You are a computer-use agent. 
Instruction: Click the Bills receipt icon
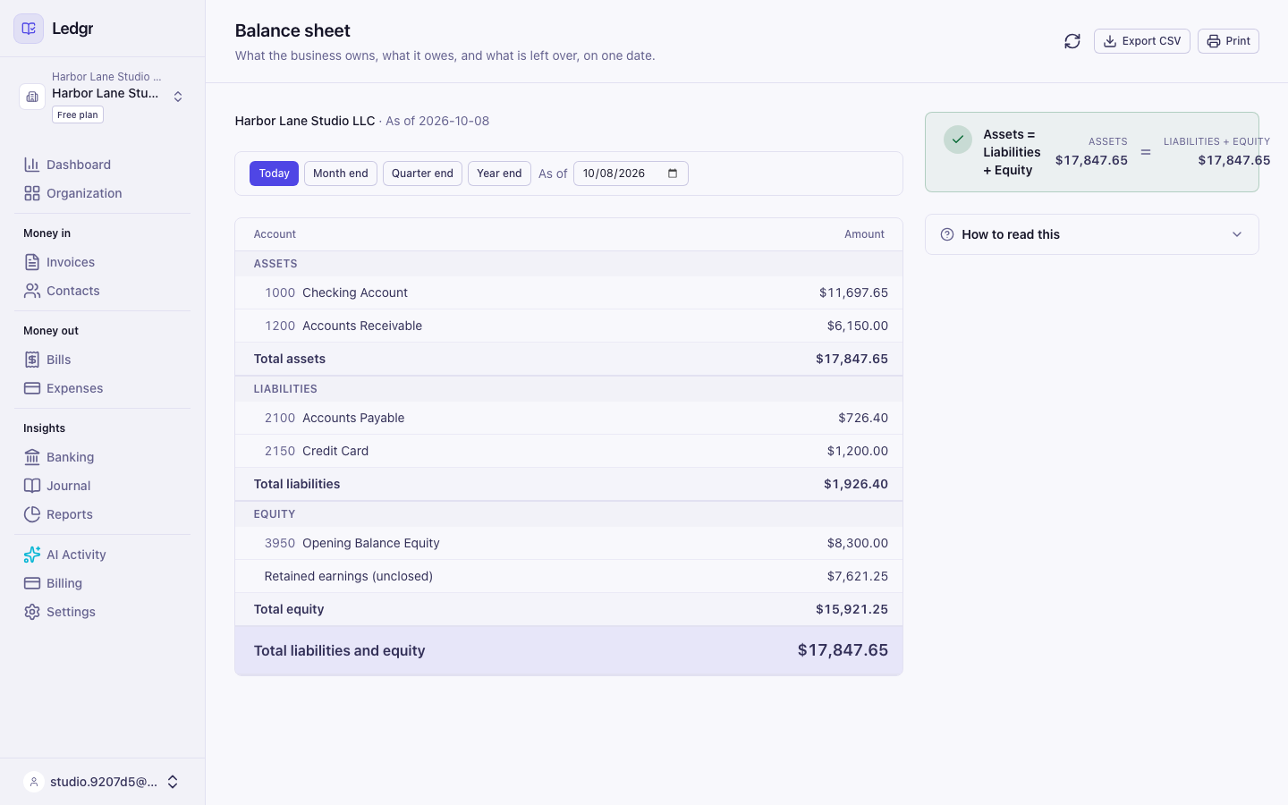pos(32,360)
